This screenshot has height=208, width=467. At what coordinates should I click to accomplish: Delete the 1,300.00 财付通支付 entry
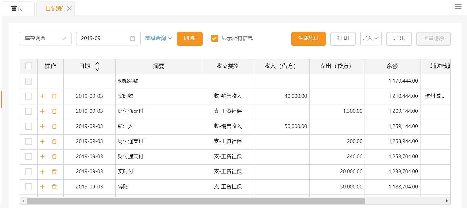(54, 111)
